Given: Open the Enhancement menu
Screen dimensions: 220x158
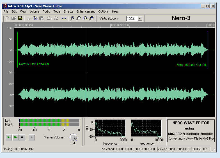Looking at the screenshot, I should tap(86, 11).
